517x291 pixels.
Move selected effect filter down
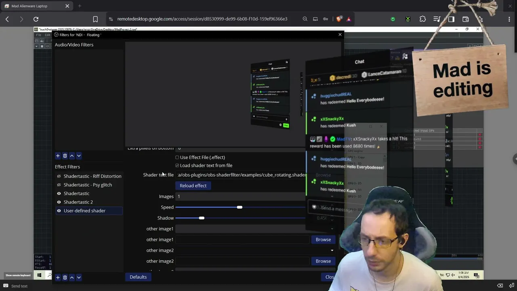pos(79,277)
